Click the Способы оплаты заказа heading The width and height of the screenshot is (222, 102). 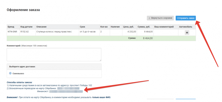(19, 82)
